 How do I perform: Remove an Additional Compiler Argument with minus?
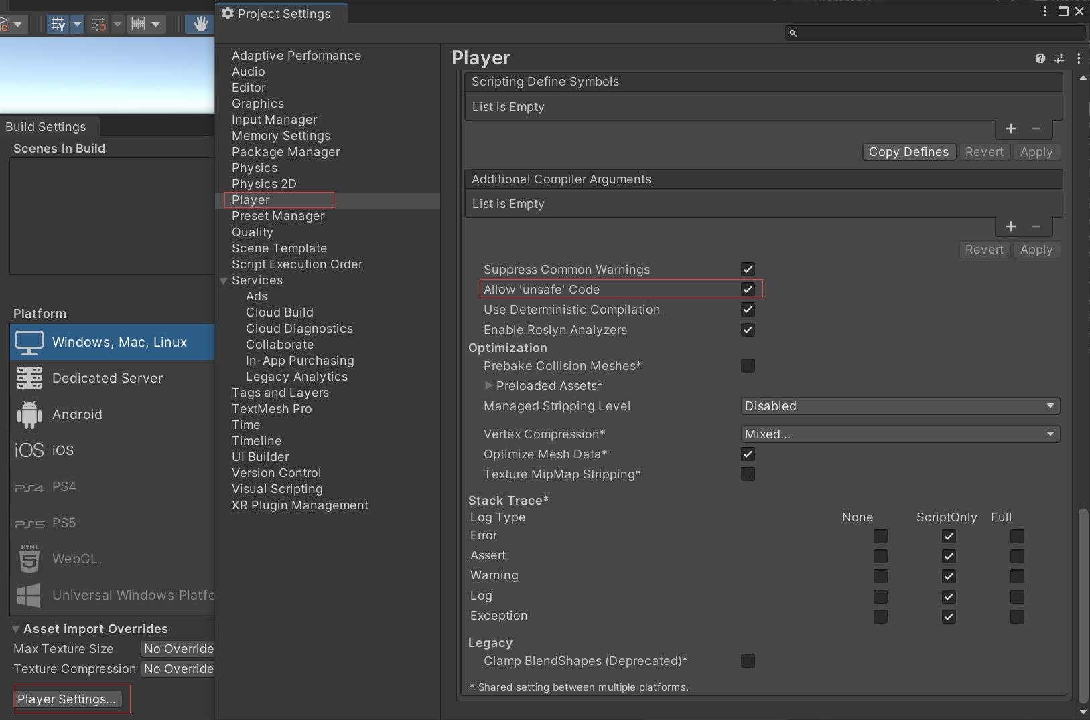(1036, 226)
